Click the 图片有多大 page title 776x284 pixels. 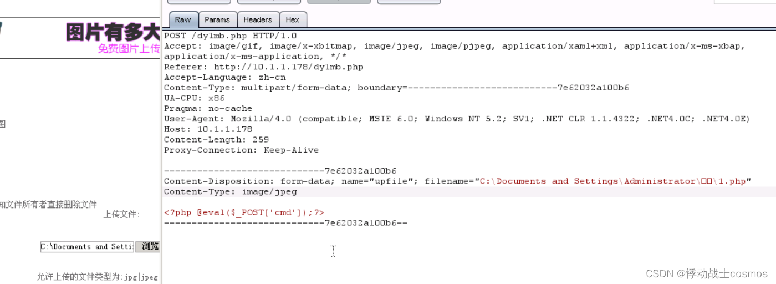(113, 32)
